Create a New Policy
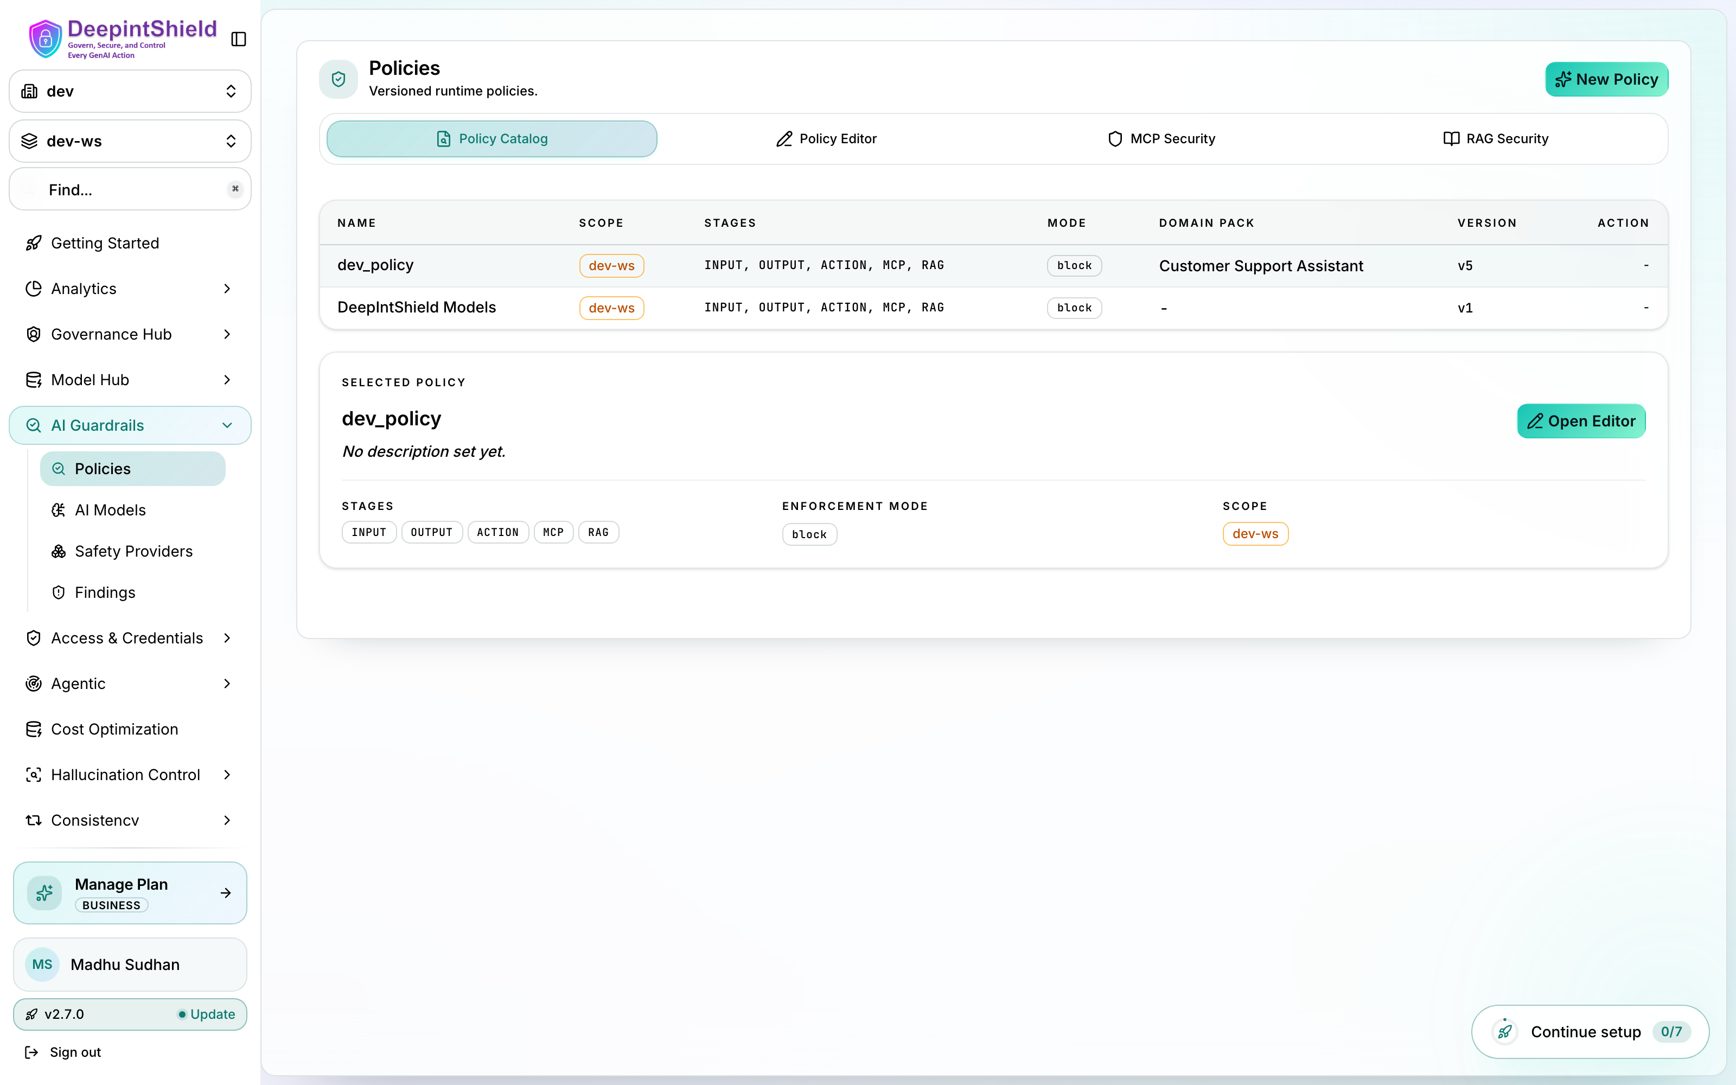This screenshot has height=1085, width=1736. pos(1606,79)
